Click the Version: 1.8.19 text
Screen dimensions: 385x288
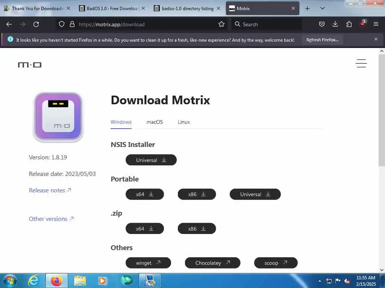pos(48,157)
